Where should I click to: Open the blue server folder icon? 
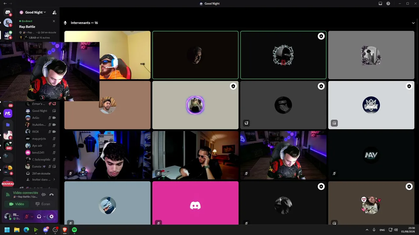[x=8, y=125]
